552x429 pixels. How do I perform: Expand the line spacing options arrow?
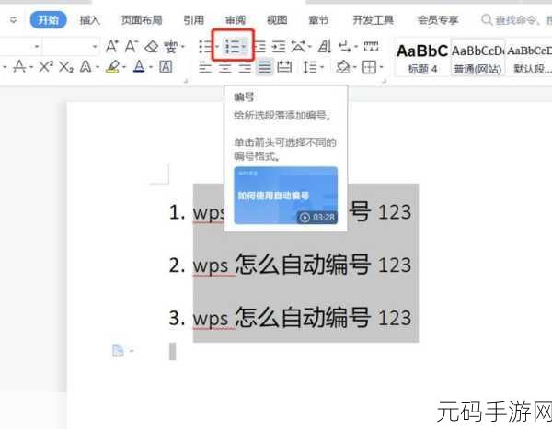[322, 67]
